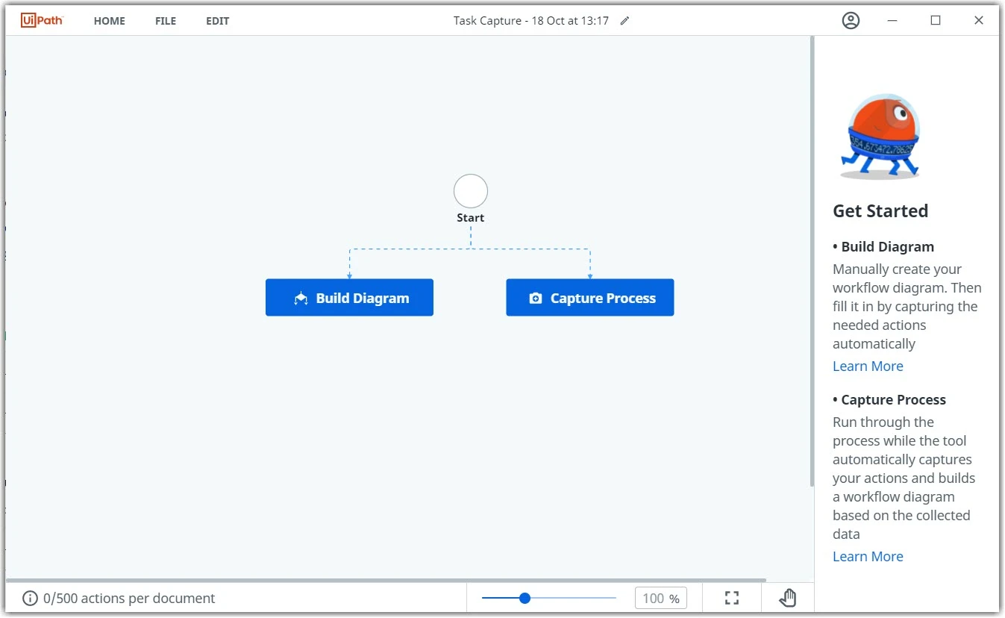This screenshot has height=618, width=1005.
Task: Click the document title 'Task Capture - 18 Oct at 13:17'
Action: [531, 21]
